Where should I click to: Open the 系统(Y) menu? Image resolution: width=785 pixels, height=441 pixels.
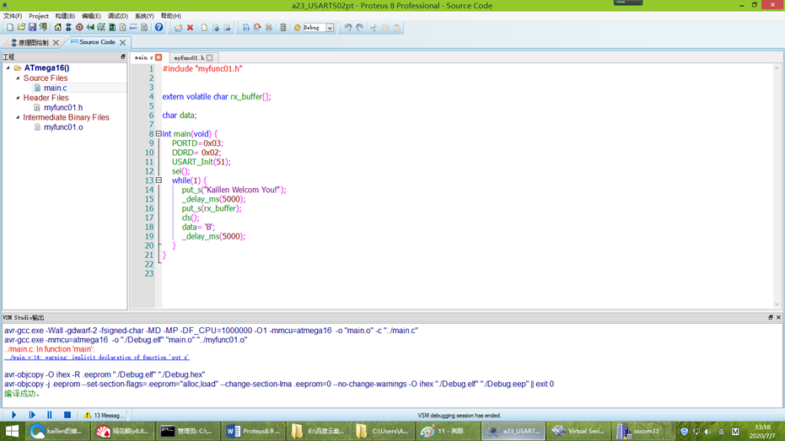coord(144,16)
